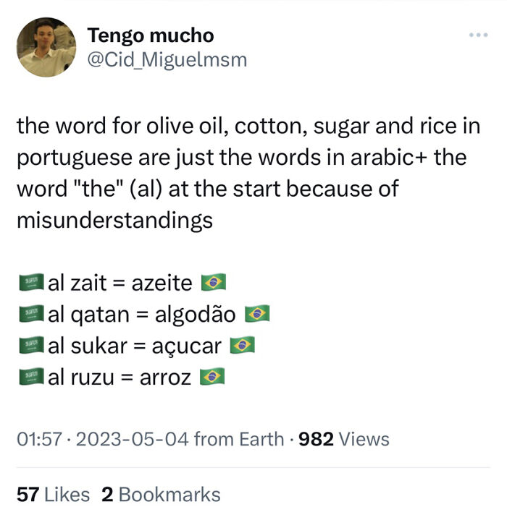Click the Saudi flag beside al sukar
Screen dimensions: 507x520
(x=30, y=346)
